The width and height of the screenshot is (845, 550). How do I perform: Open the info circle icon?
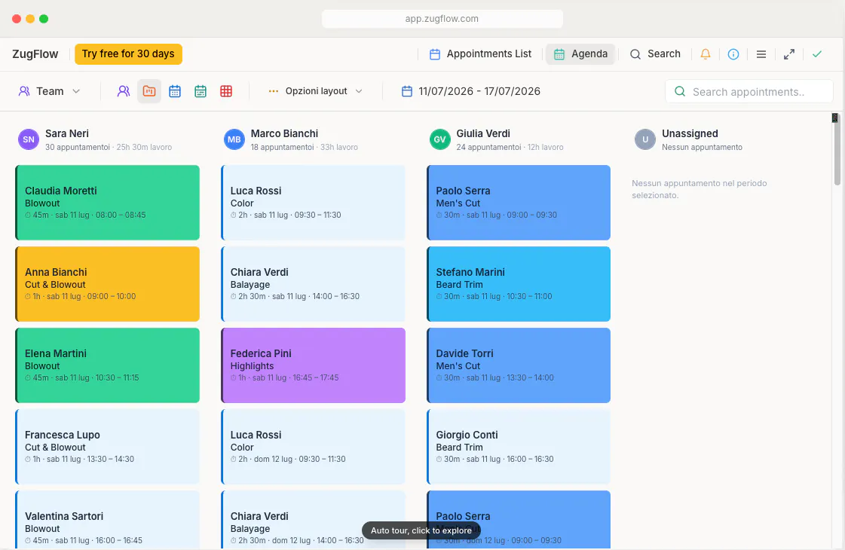[x=733, y=53]
